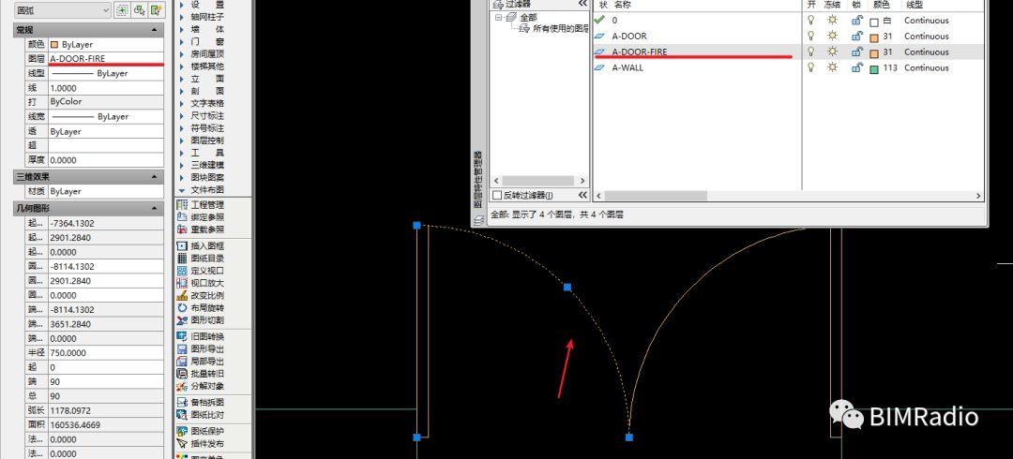This screenshot has height=459, width=1013.
Task: Open the 墙体 menu group
Action: point(207,29)
